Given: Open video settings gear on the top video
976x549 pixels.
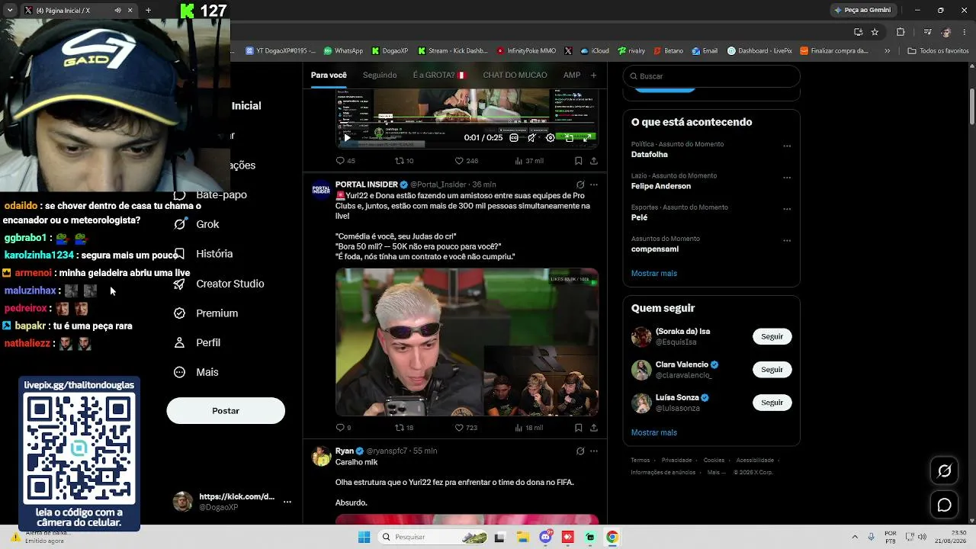Looking at the screenshot, I should click(551, 138).
